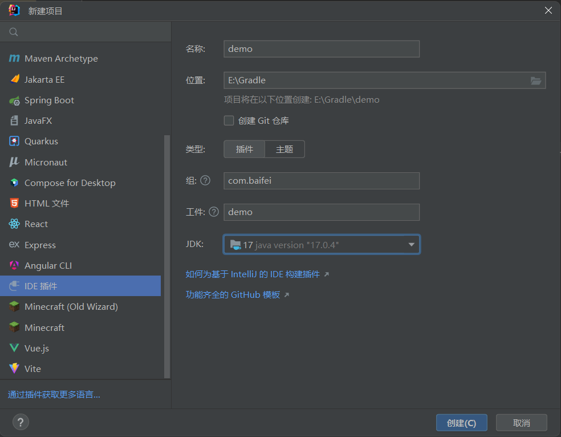Click the JavaFX icon
Screen dimensions: 561x437
(x=14, y=120)
